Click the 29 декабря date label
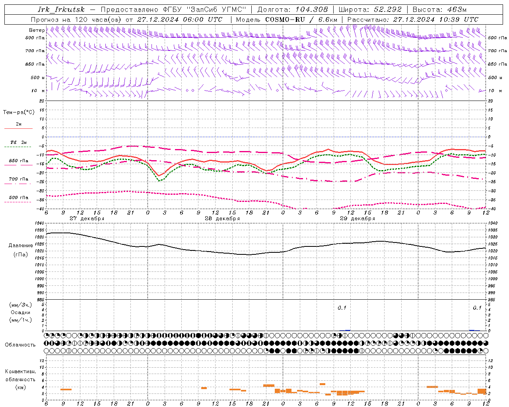 [x=357, y=219]
